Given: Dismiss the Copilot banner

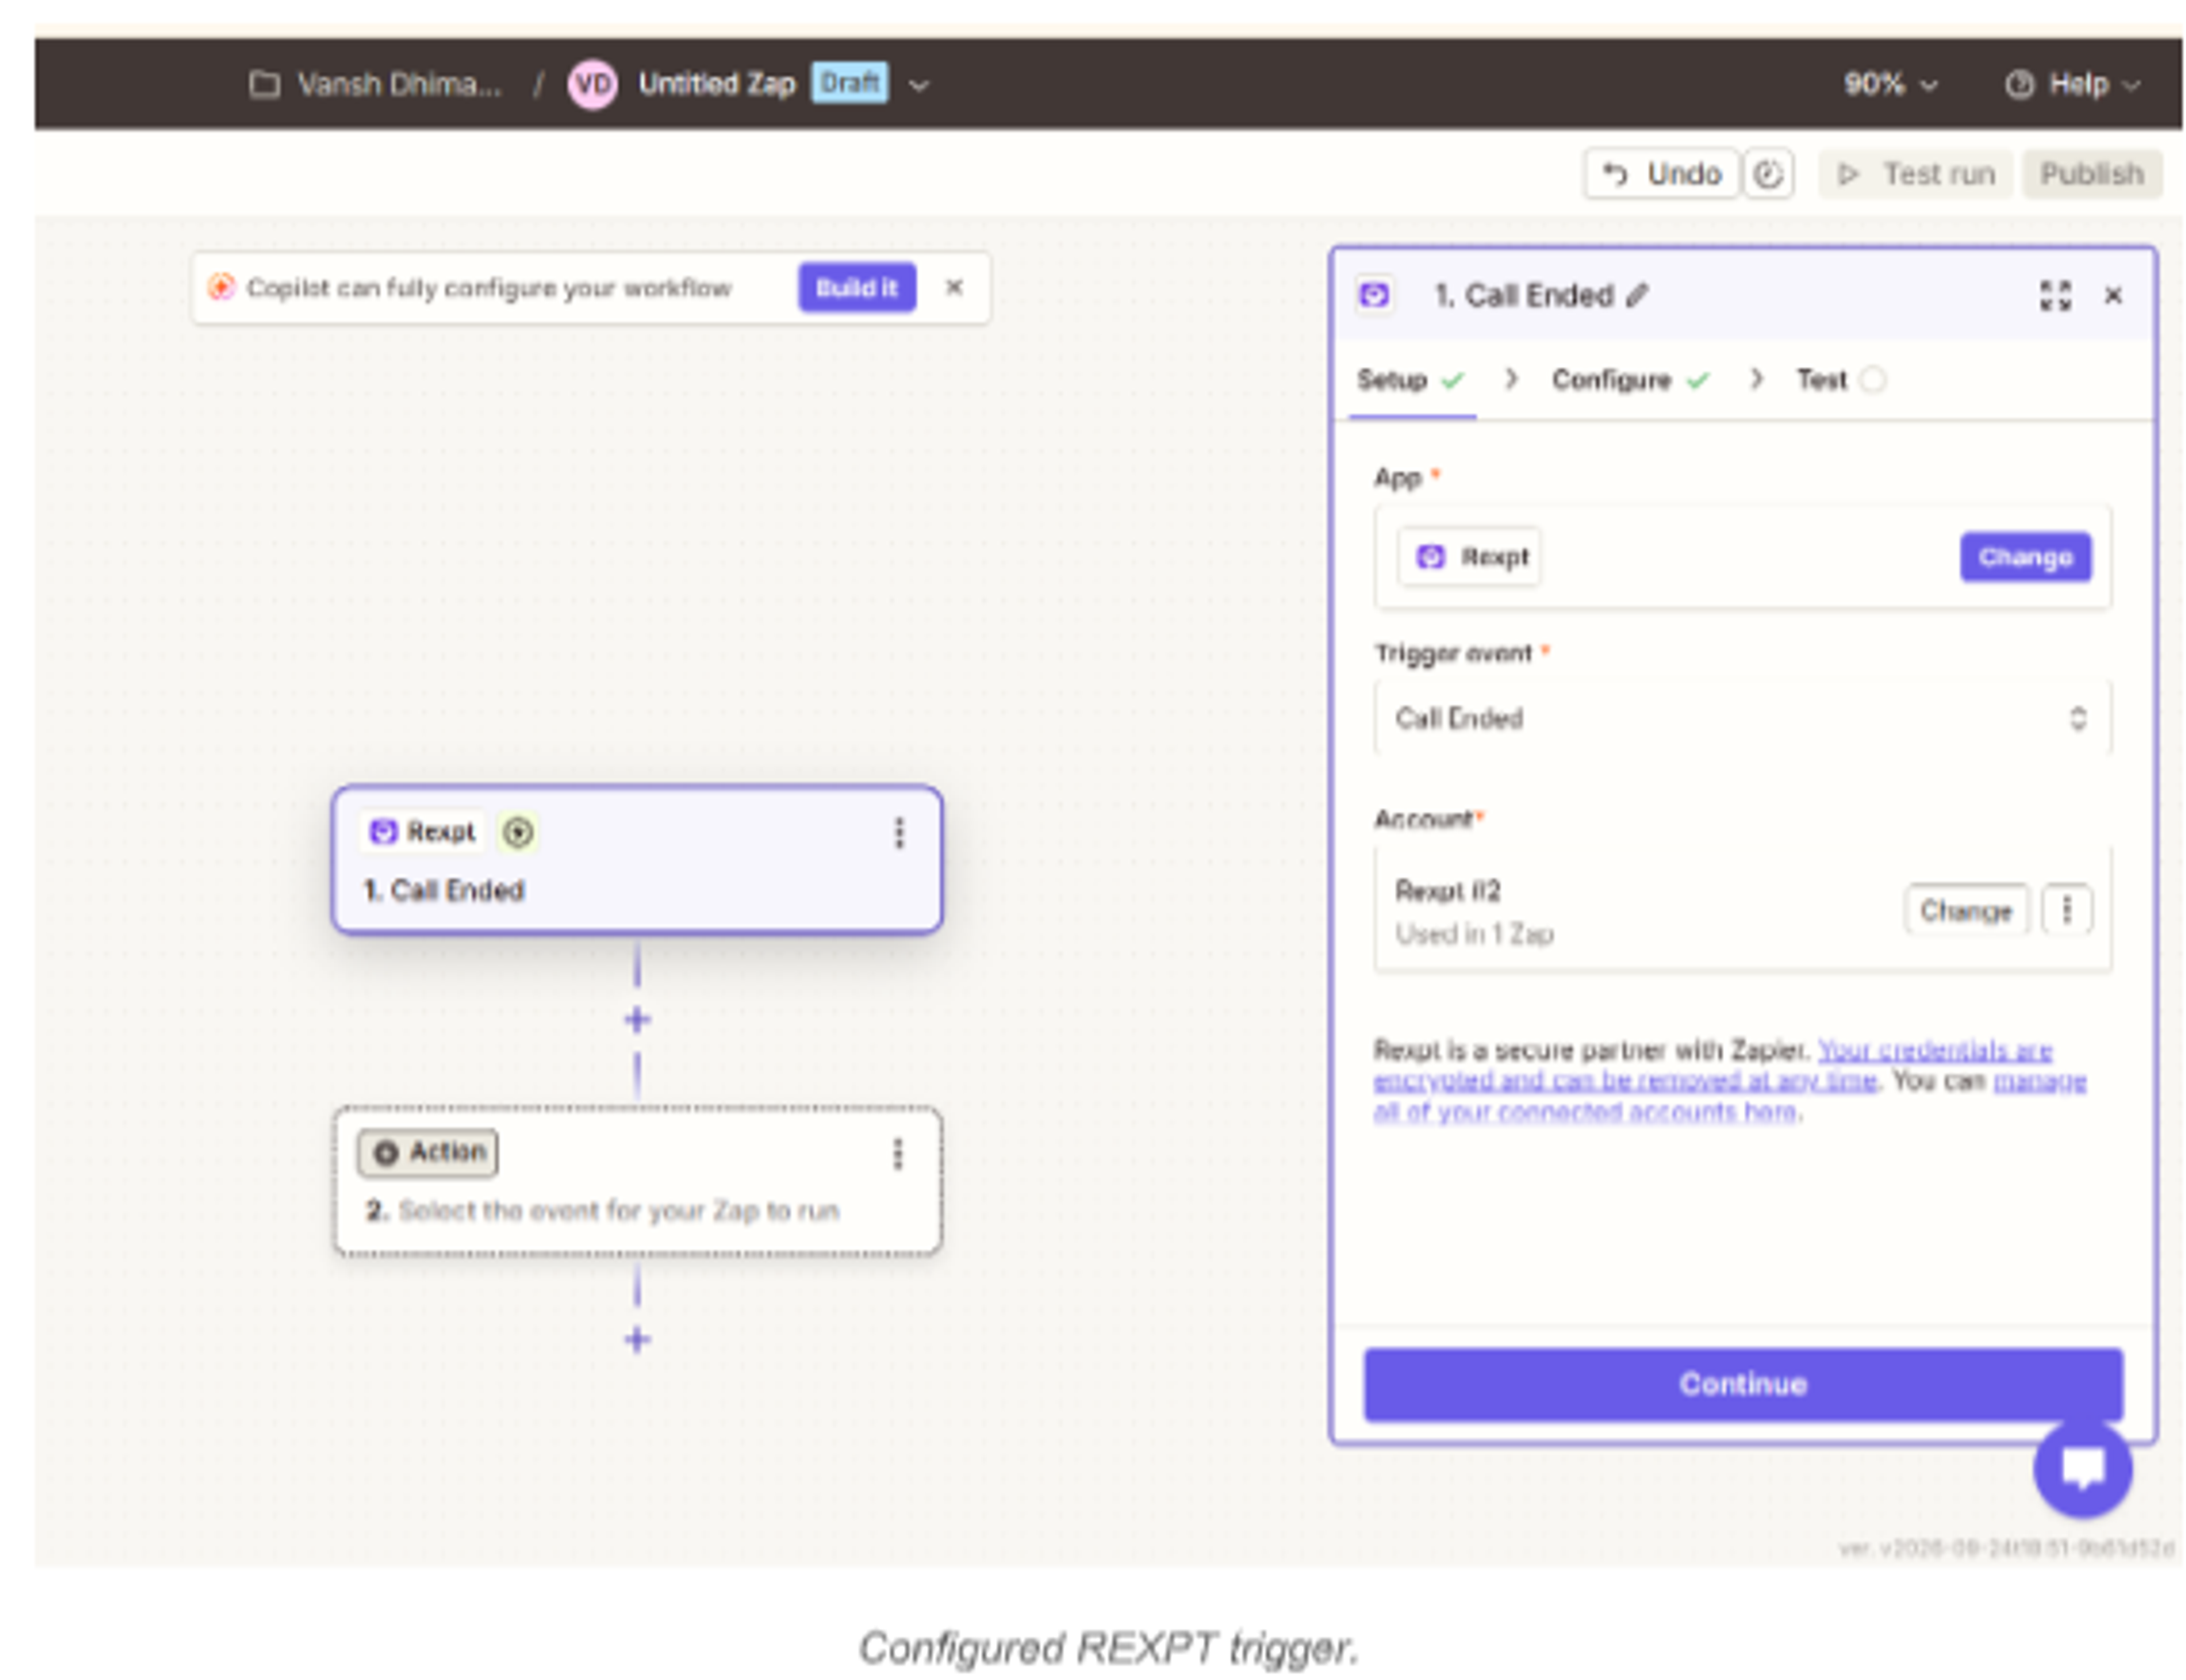Looking at the screenshot, I should (x=954, y=288).
